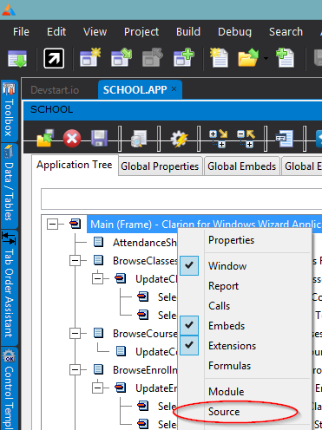Select the BrowseClasses tree item
Screen dimensions: 322x430
[145, 261]
